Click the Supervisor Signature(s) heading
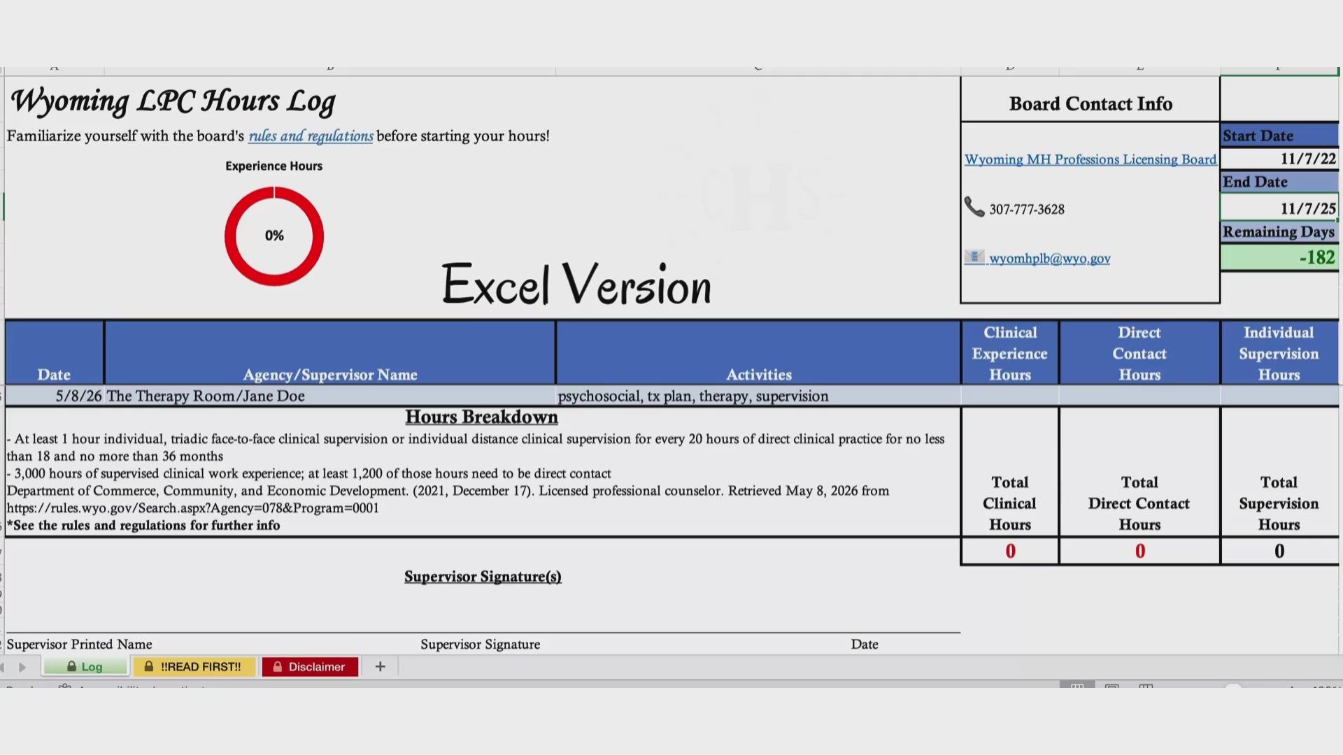This screenshot has width=1343, height=755. click(483, 577)
